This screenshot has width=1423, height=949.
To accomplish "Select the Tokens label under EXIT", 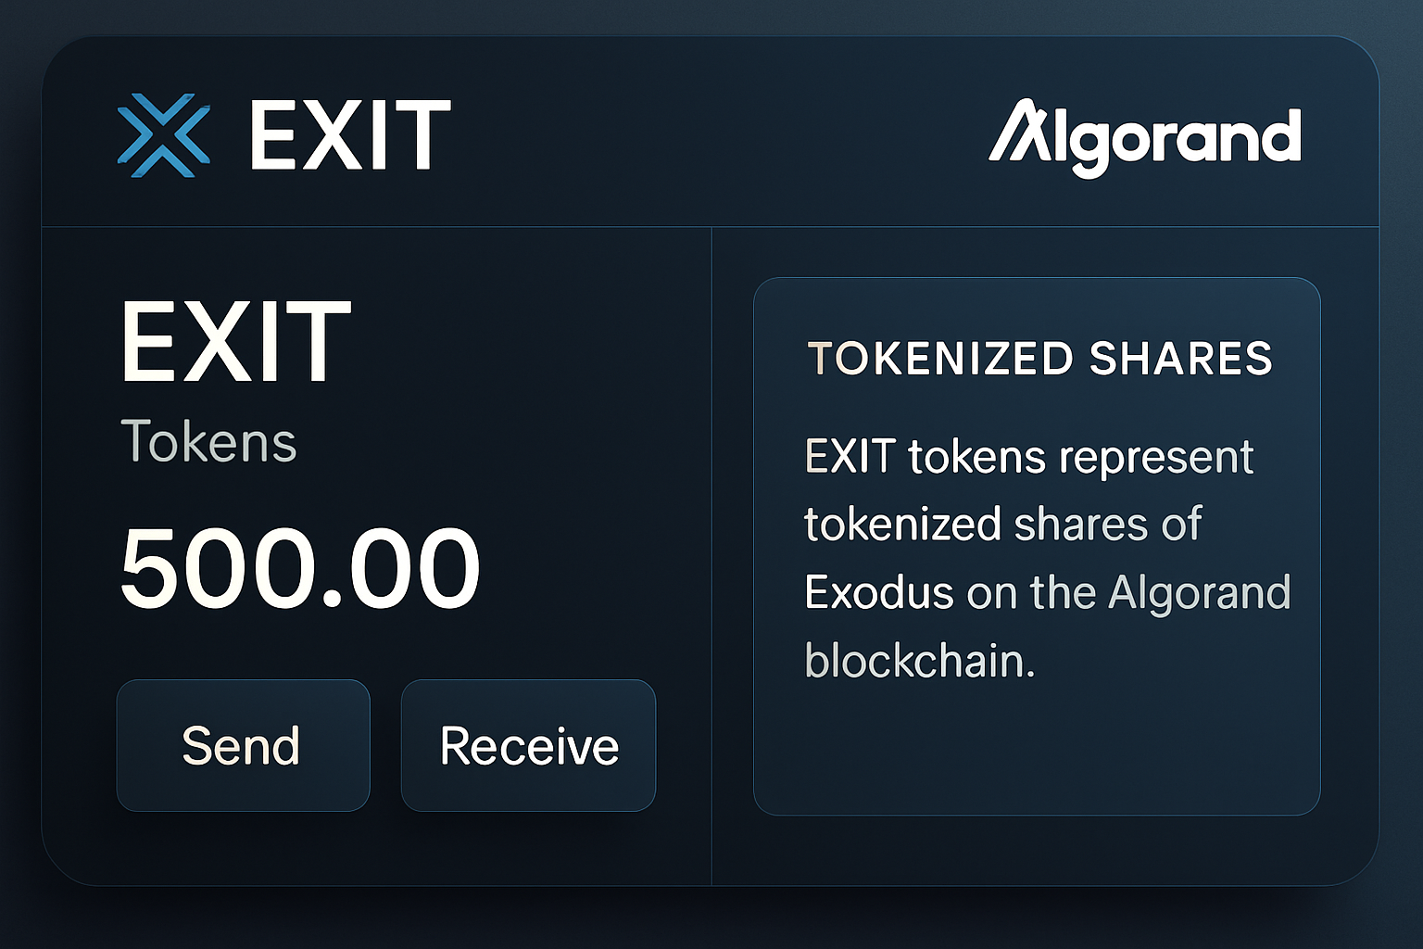I will [x=208, y=443].
